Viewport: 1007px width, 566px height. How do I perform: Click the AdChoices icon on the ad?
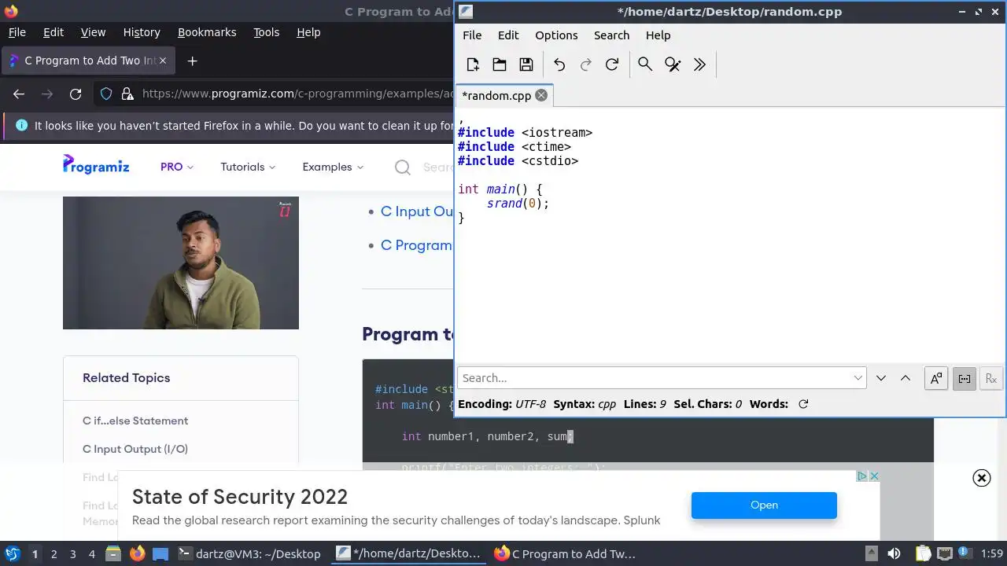coord(862,476)
